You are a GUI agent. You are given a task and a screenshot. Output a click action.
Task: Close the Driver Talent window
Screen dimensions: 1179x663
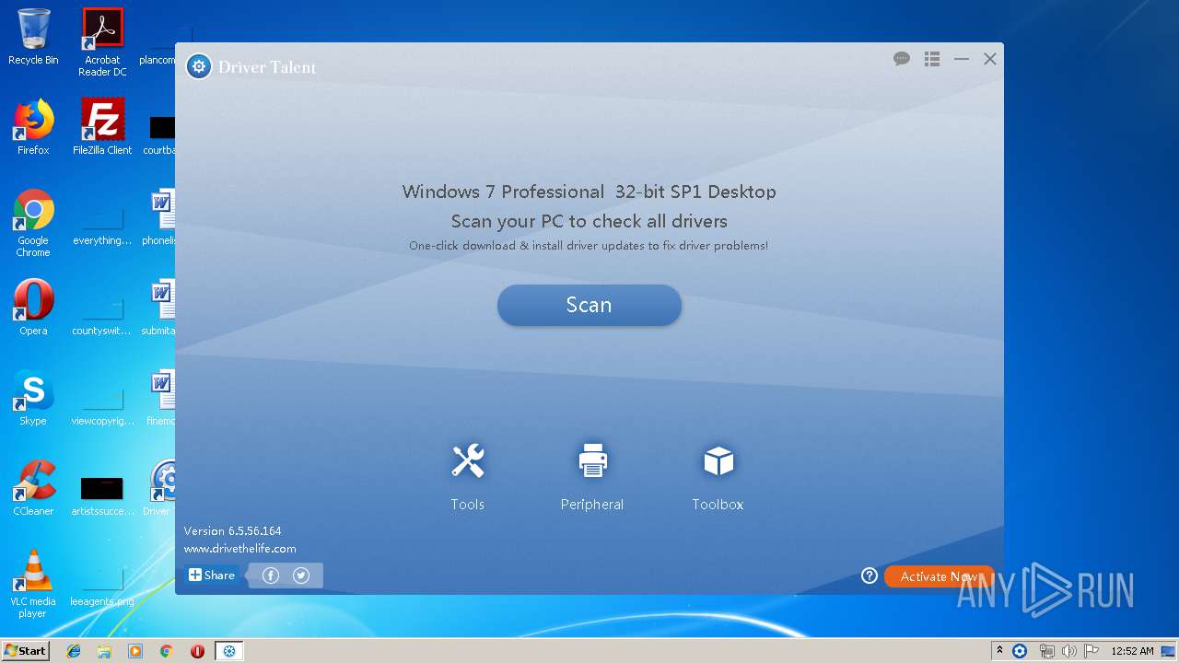pos(990,59)
